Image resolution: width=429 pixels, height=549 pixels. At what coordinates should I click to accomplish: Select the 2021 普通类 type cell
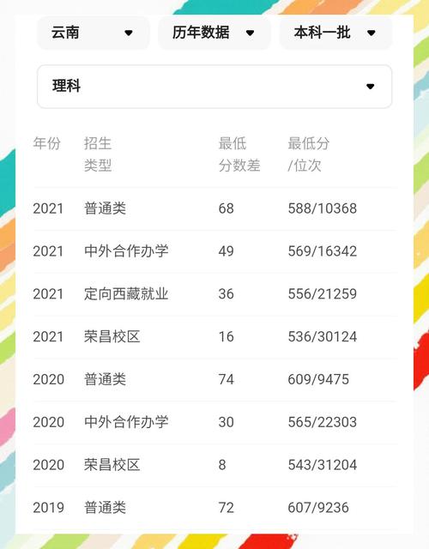pyautogui.click(x=105, y=208)
